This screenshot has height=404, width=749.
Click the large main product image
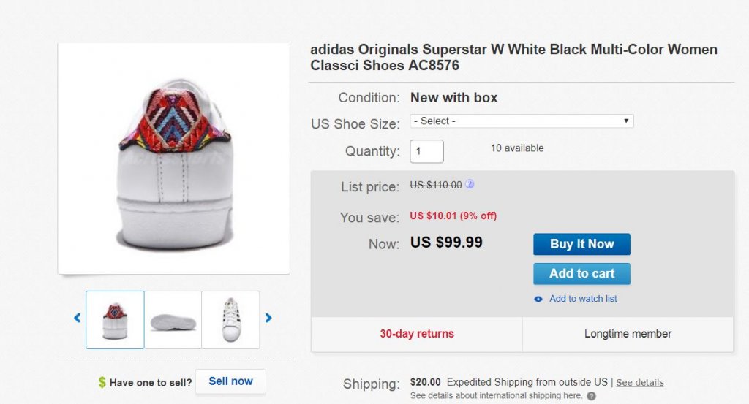(x=174, y=158)
